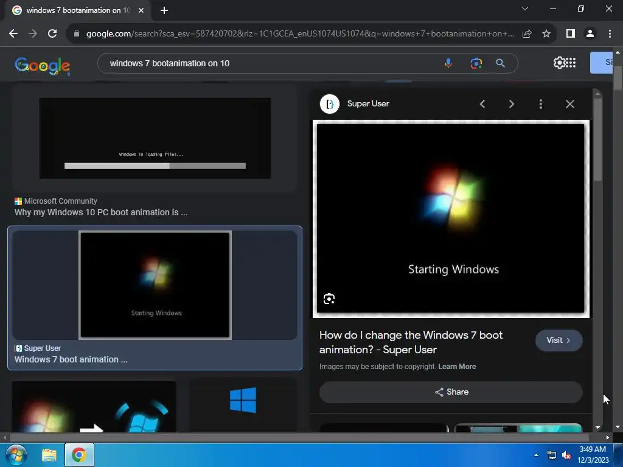Click the browser forward arrow
Viewport: 623px width, 467px height.
(33, 34)
